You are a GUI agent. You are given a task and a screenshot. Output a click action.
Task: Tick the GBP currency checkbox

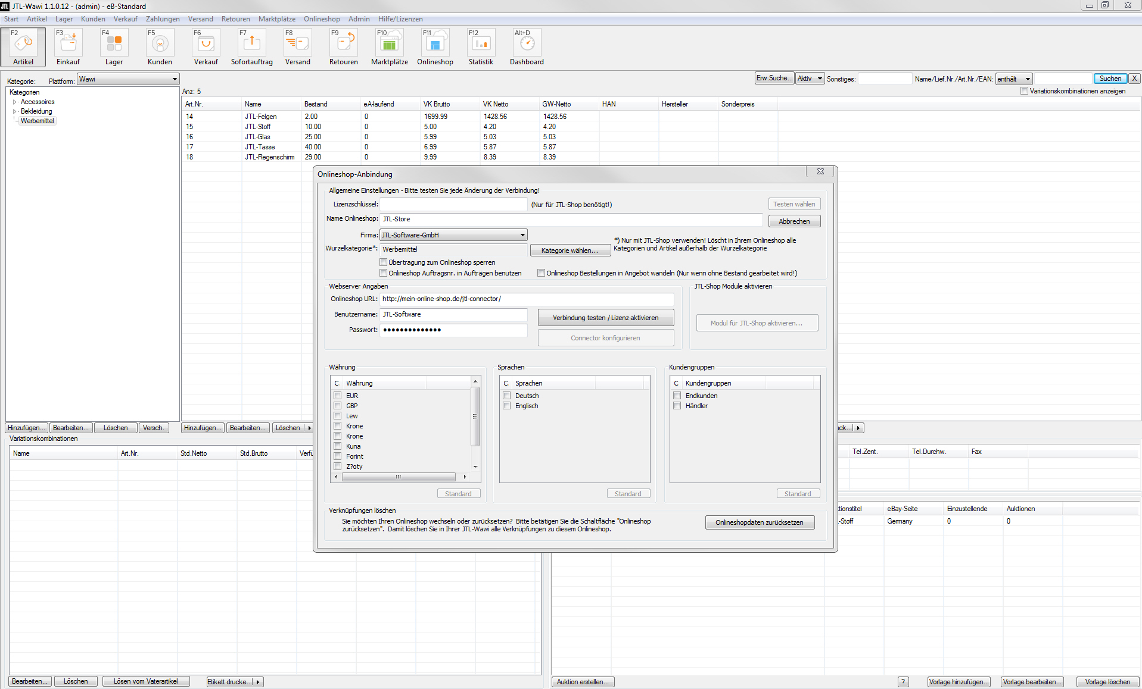tap(338, 406)
